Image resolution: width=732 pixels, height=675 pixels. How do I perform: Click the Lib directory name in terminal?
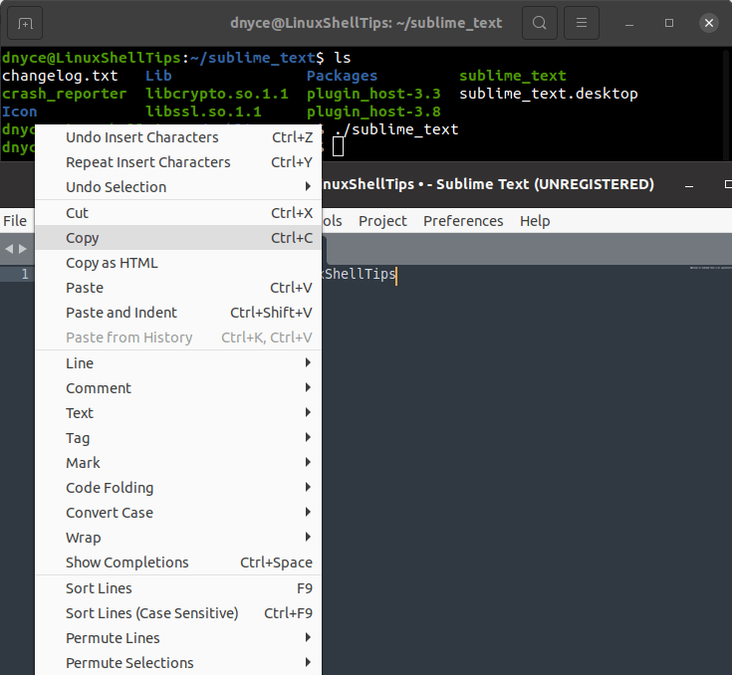click(158, 76)
